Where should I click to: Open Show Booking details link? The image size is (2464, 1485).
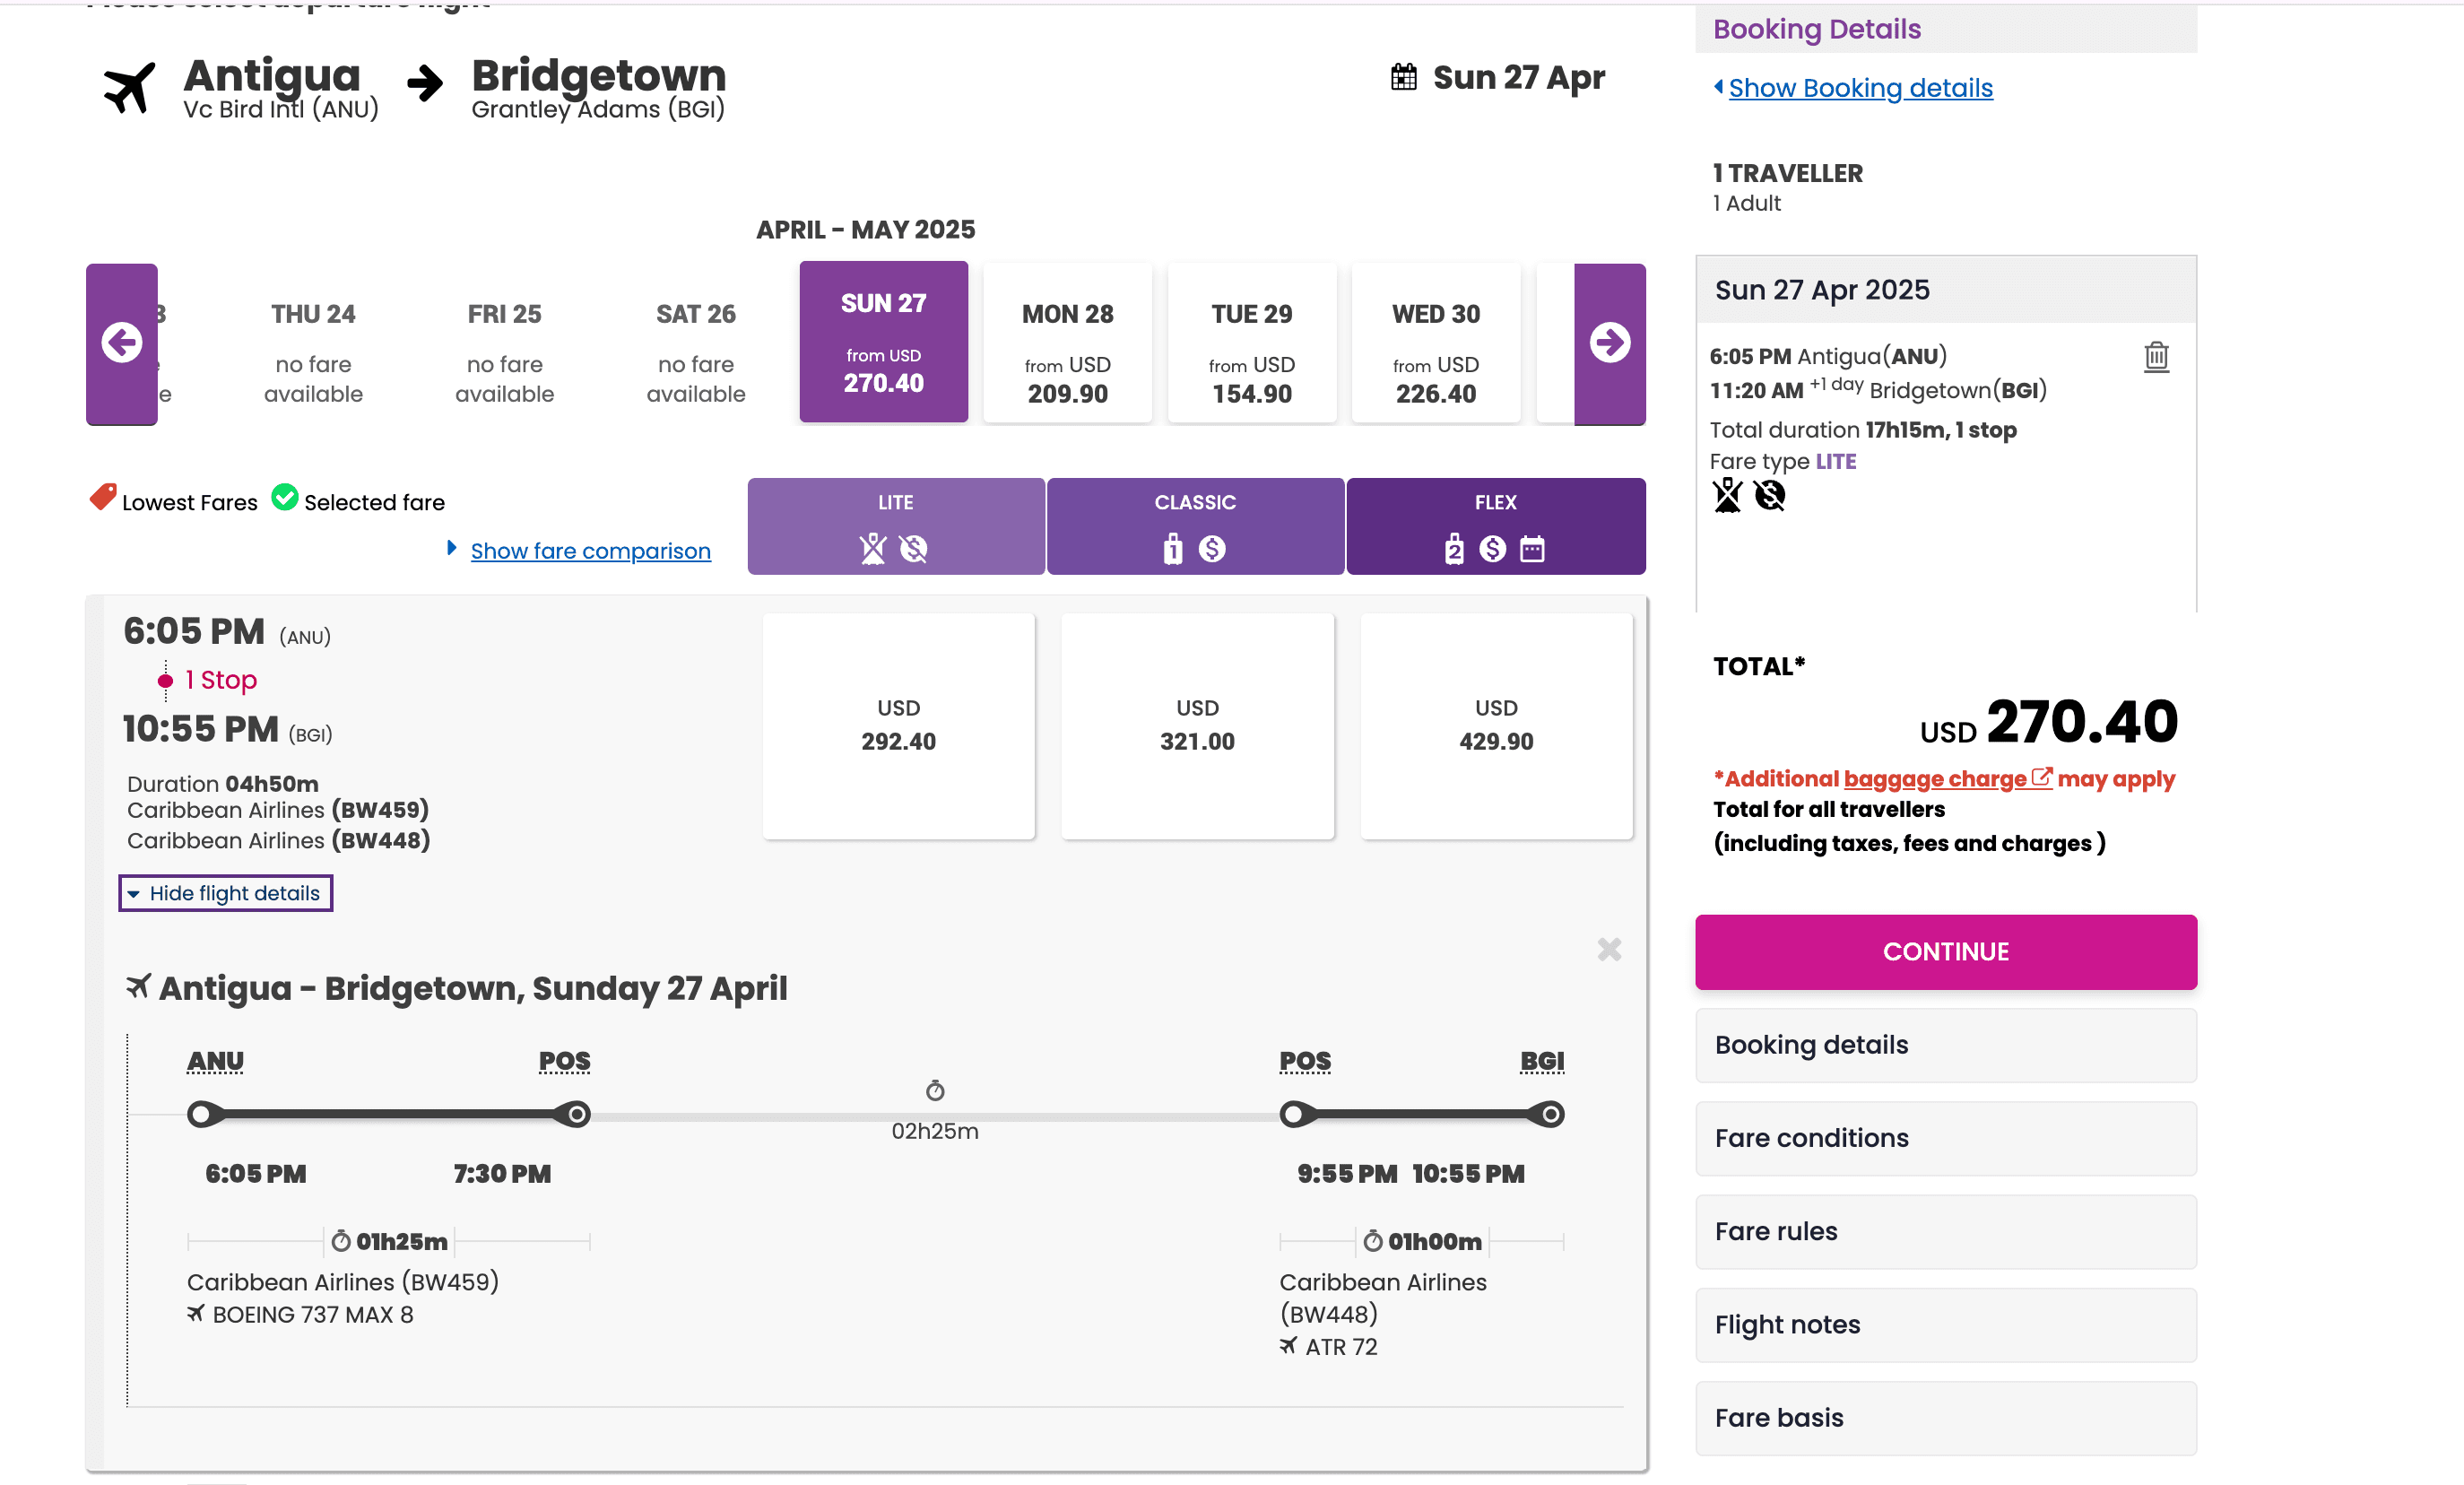pyautogui.click(x=1860, y=88)
